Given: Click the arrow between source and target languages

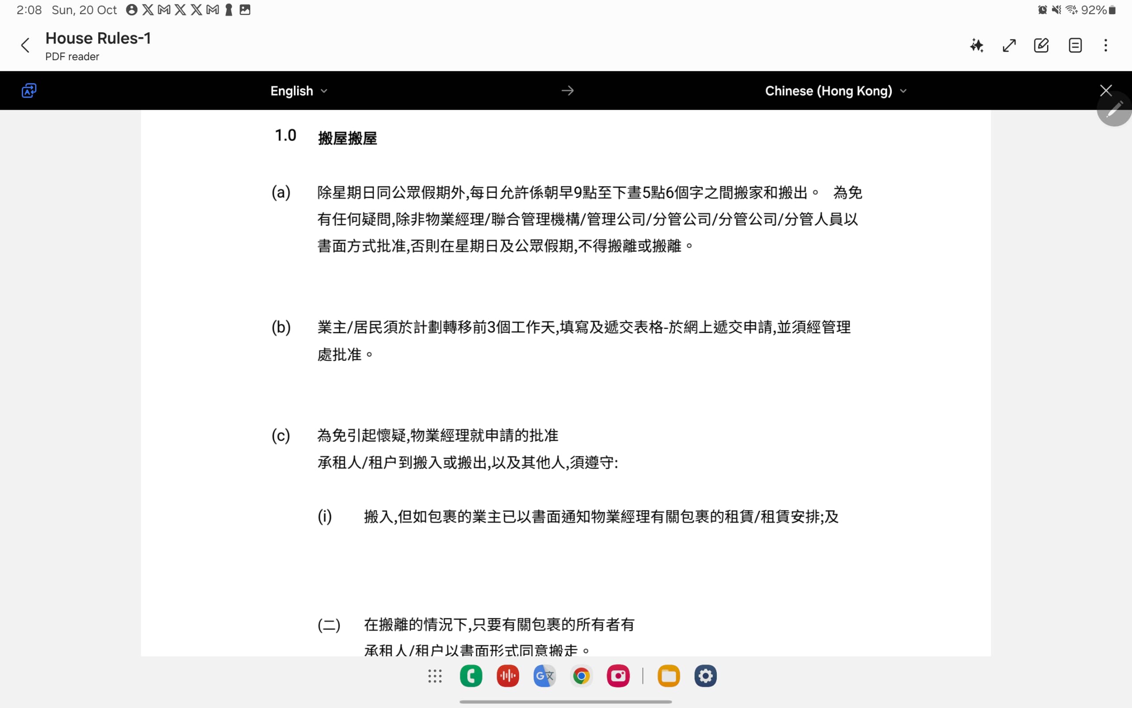Looking at the screenshot, I should [567, 90].
